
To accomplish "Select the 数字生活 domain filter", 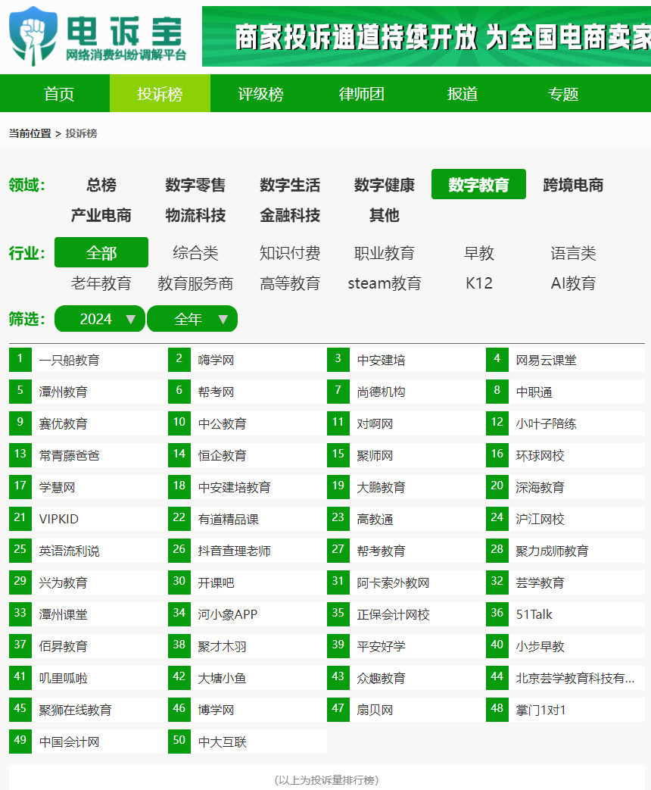I will 290,185.
